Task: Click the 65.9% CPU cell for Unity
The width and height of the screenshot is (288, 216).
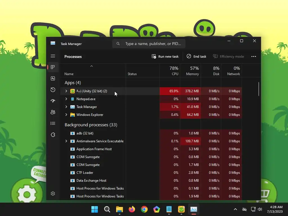Action: (x=170, y=91)
